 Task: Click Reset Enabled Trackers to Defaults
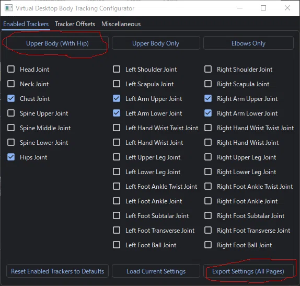pyautogui.click(x=57, y=271)
